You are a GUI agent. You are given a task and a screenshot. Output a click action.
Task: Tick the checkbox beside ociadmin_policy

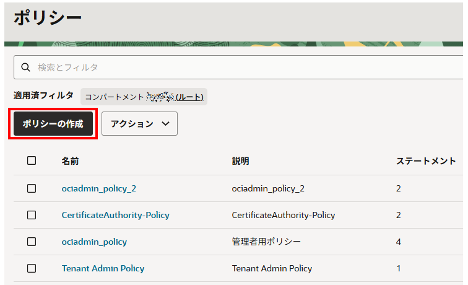(x=32, y=242)
